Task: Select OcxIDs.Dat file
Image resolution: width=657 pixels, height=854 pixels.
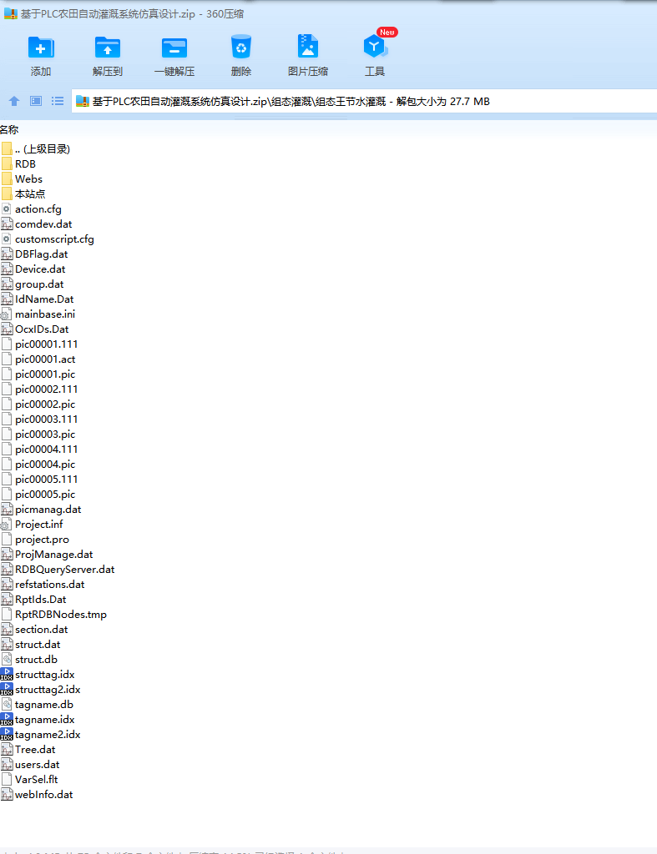Action: tap(42, 329)
